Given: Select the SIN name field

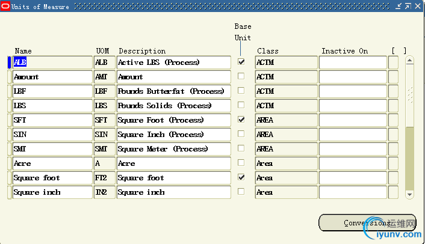Looking at the screenshot, I should [x=52, y=135].
